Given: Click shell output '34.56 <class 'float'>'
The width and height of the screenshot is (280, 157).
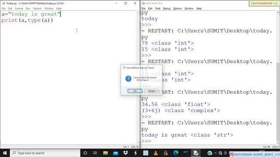Looking at the screenshot, I should coord(176,104).
